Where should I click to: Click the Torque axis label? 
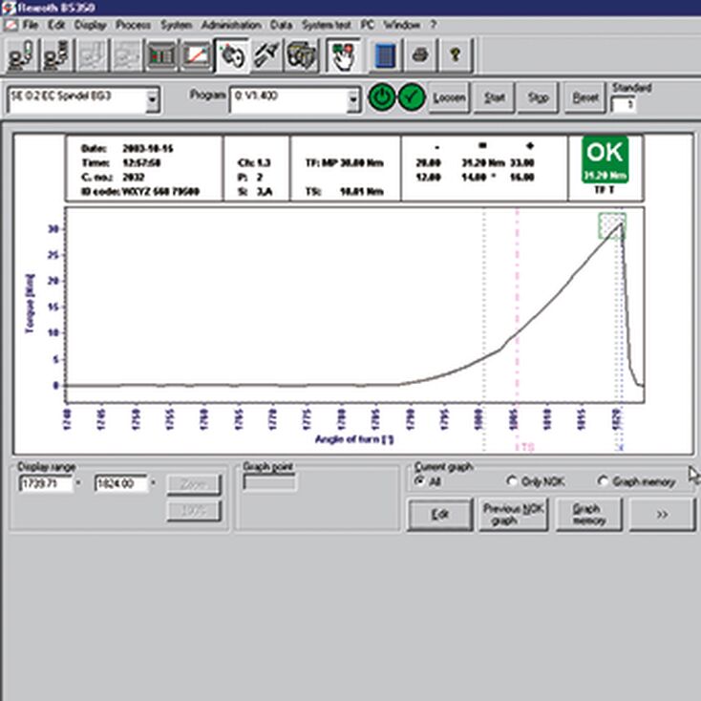click(30, 304)
